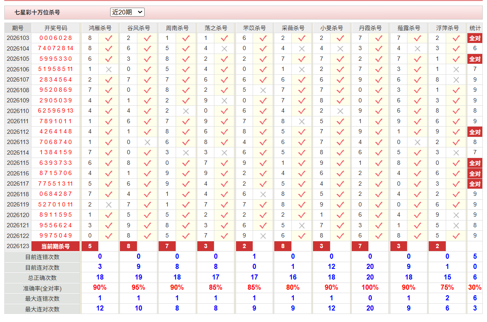Click the 采薇杀号 cross mark in row 2026121

click(302, 226)
